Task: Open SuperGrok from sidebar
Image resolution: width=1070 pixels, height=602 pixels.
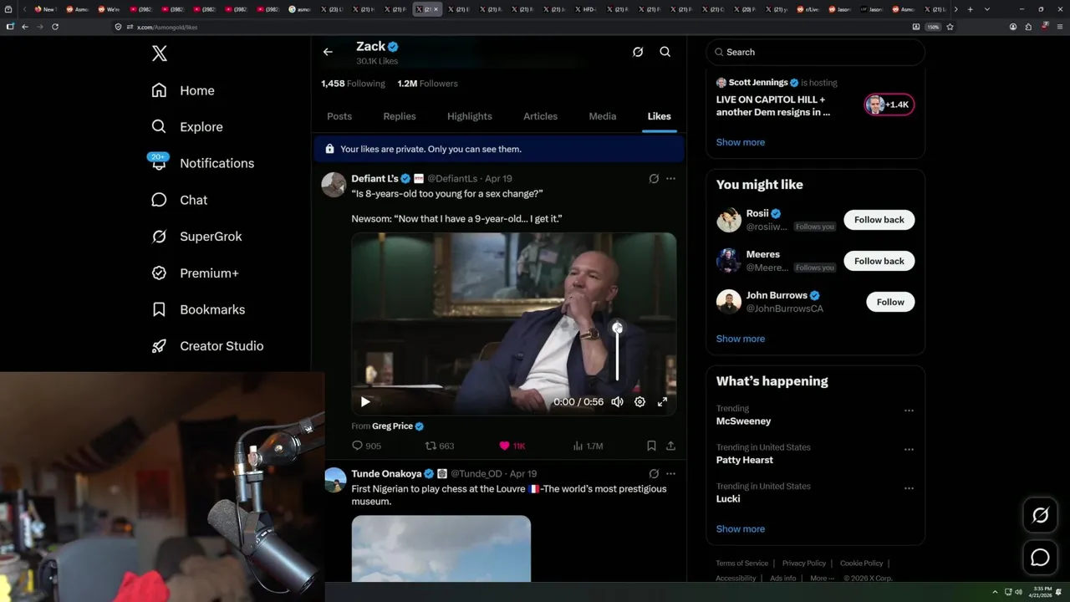Action: [196, 237]
